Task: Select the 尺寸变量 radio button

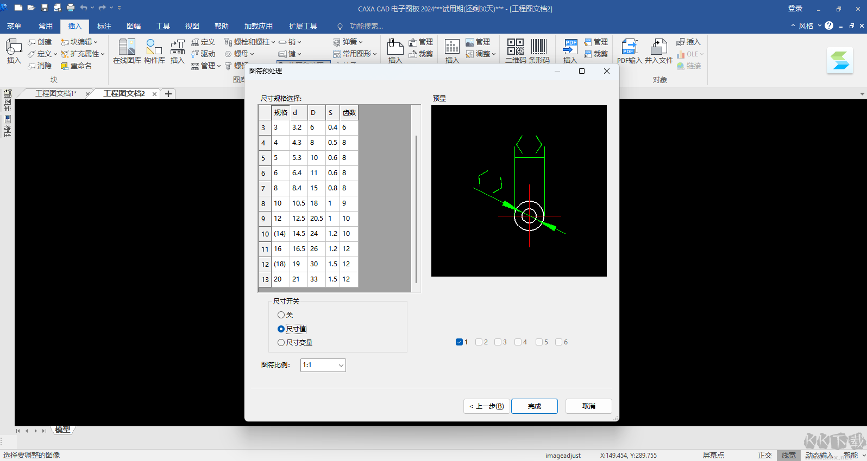Action: coord(281,343)
